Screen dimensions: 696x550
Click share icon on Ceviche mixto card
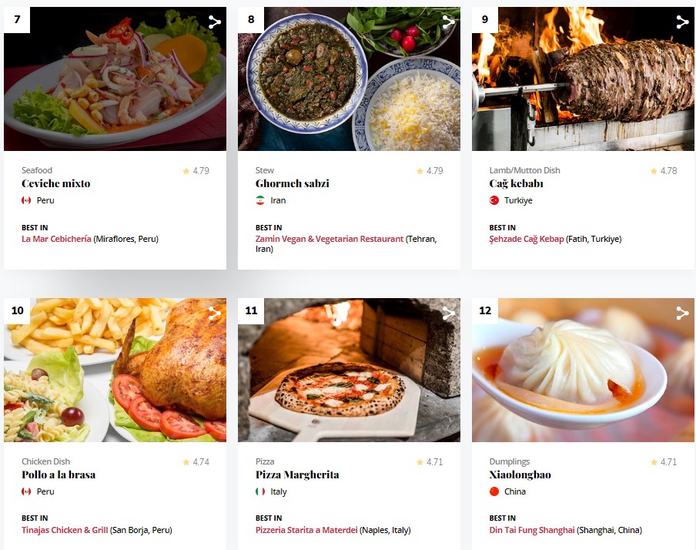tap(214, 22)
